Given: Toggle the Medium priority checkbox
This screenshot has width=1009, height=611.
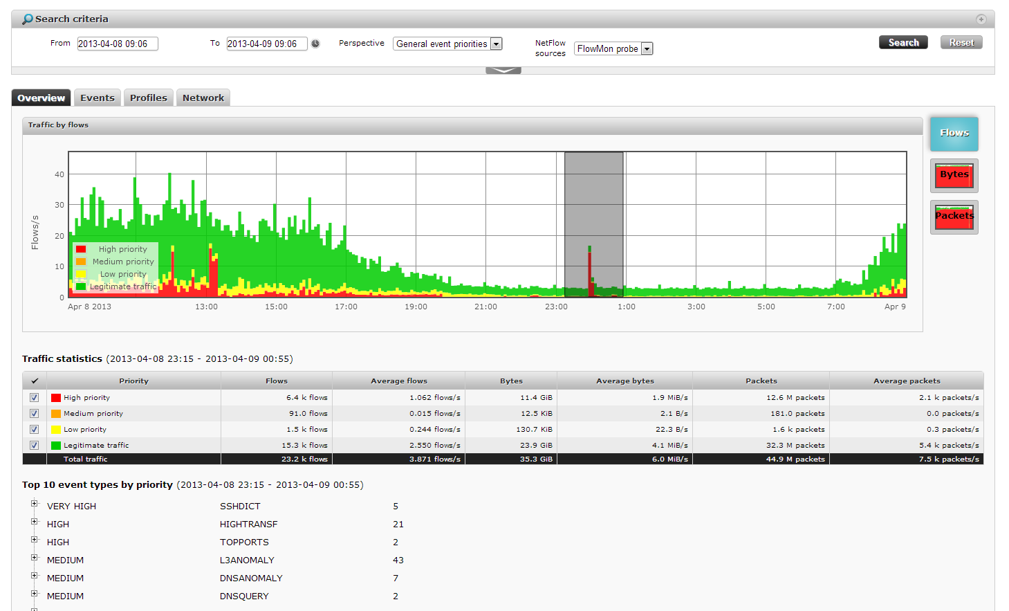Looking at the screenshot, I should (35, 414).
